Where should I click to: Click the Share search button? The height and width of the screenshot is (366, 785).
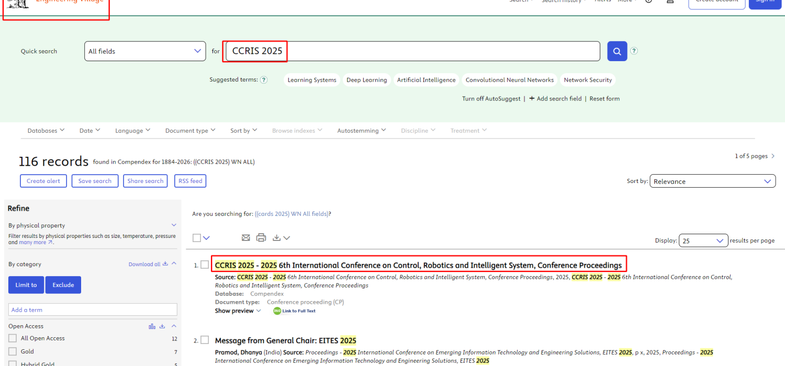tap(145, 181)
